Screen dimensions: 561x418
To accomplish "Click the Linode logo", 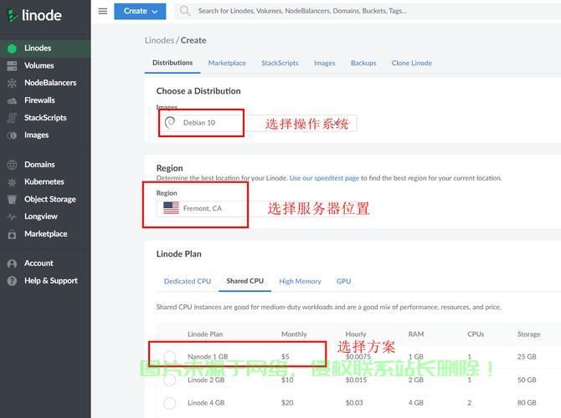I will click(34, 15).
